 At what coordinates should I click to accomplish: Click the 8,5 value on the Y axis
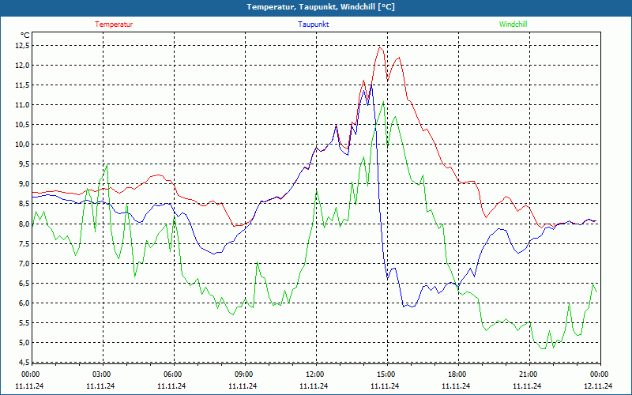pos(24,204)
